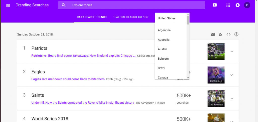Open the CBSSports.com thumbnail image
258x122 pixels.
pyautogui.click(x=216, y=52)
